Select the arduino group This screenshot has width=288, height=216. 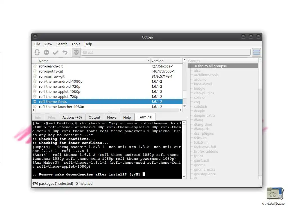pyautogui.click(x=200, y=80)
